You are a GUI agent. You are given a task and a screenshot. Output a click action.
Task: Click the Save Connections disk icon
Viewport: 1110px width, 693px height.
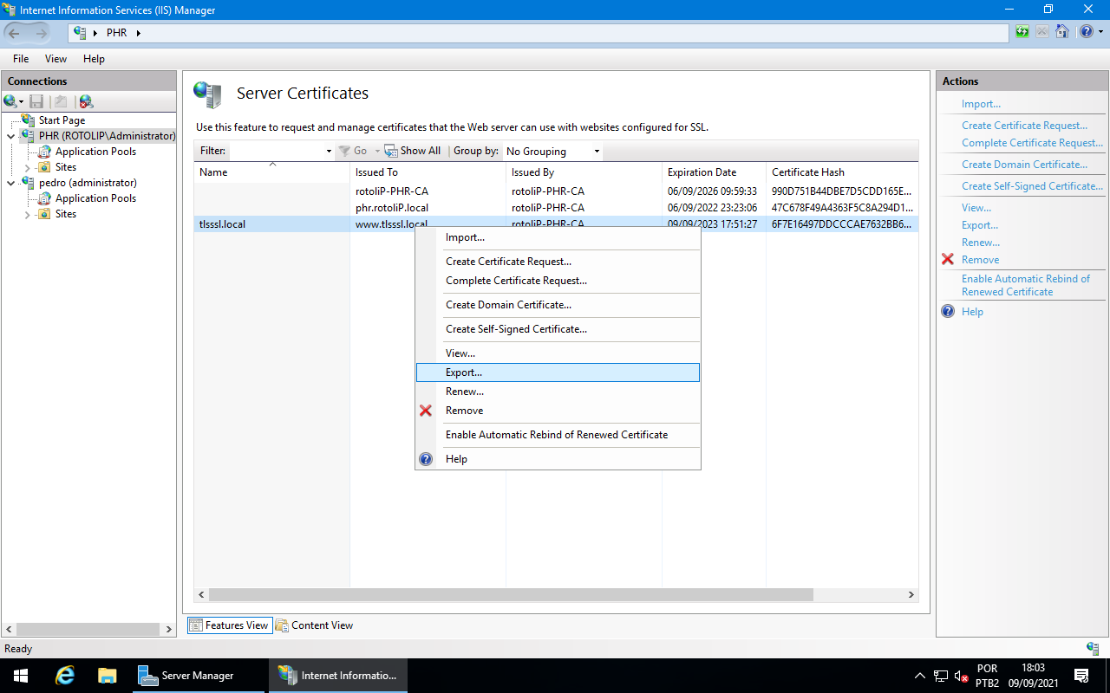(36, 101)
